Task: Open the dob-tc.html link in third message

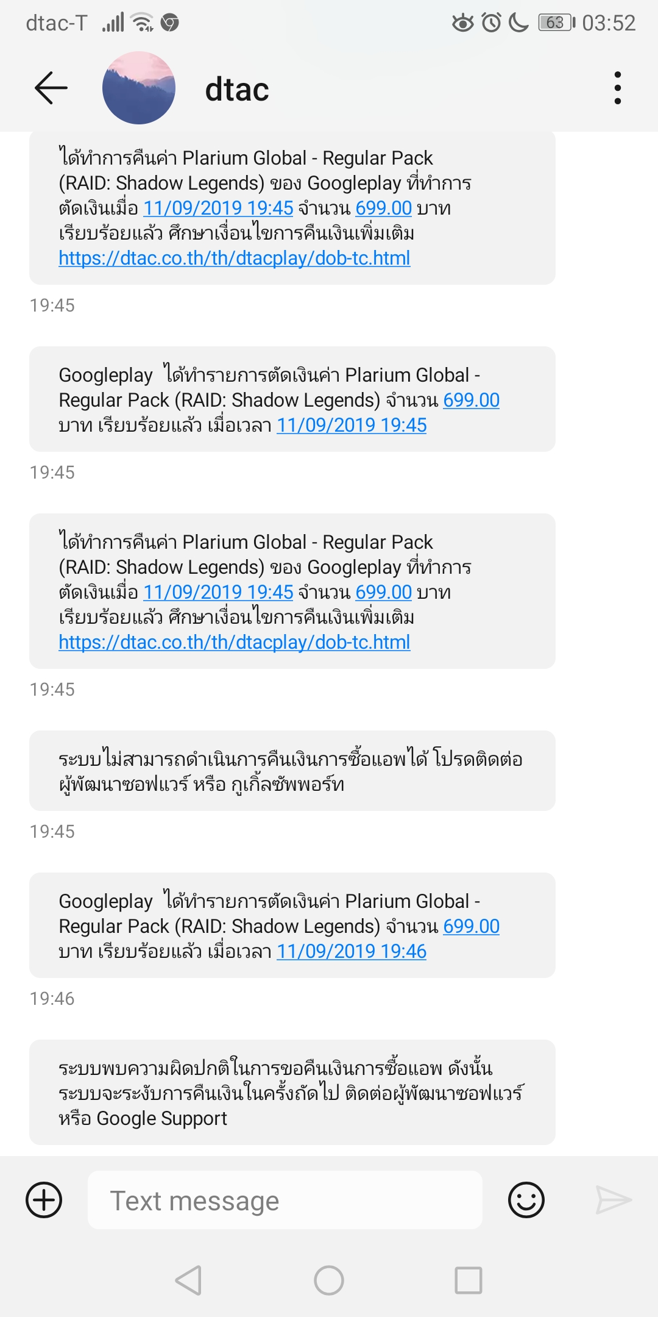Action: (235, 643)
